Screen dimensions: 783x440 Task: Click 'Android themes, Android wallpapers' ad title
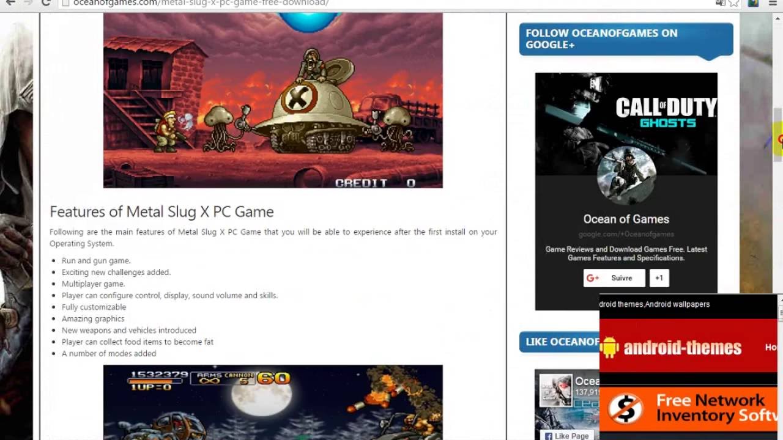(x=655, y=304)
